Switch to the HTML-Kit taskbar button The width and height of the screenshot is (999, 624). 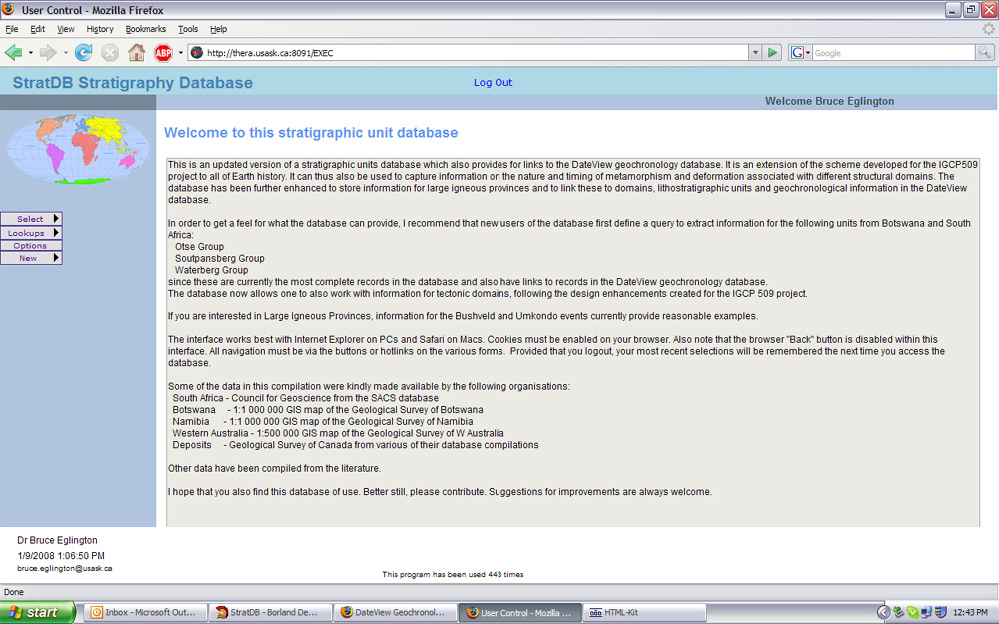click(645, 613)
